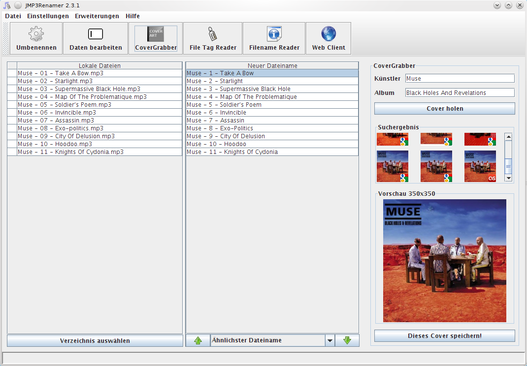This screenshot has height=366, width=527.
Task: Select middle cover thumbnail in second row
Action: 436,166
